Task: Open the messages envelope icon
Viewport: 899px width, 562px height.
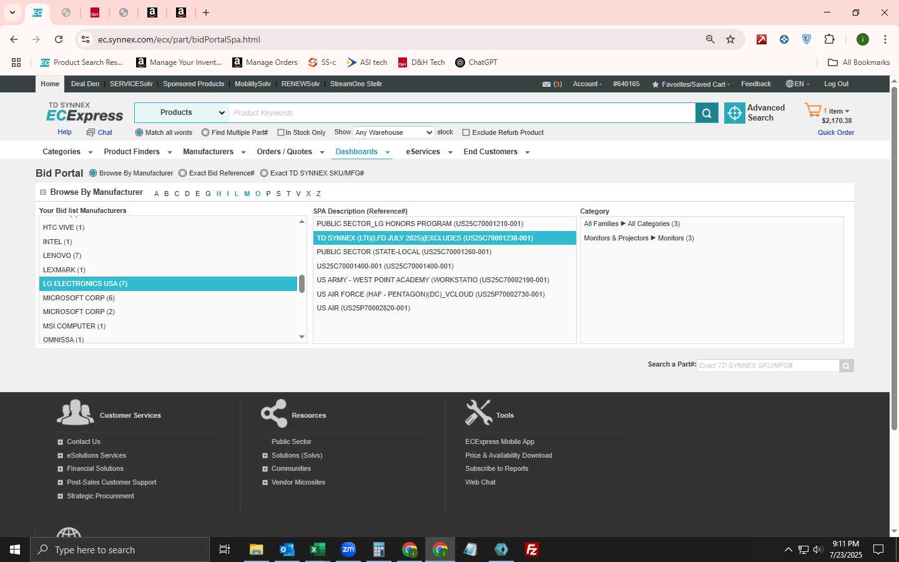Action: (546, 84)
